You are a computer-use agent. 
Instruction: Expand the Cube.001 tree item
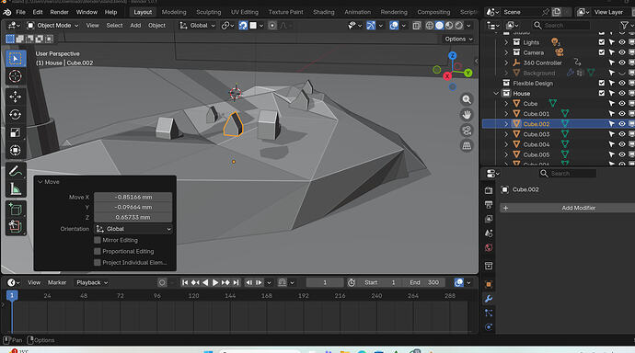506,114
